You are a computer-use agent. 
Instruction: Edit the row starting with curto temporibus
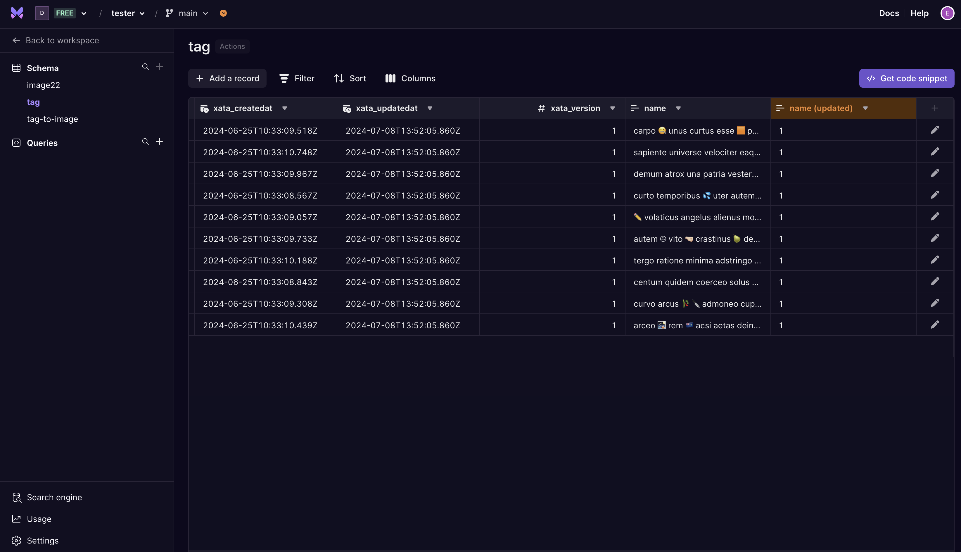[935, 195]
